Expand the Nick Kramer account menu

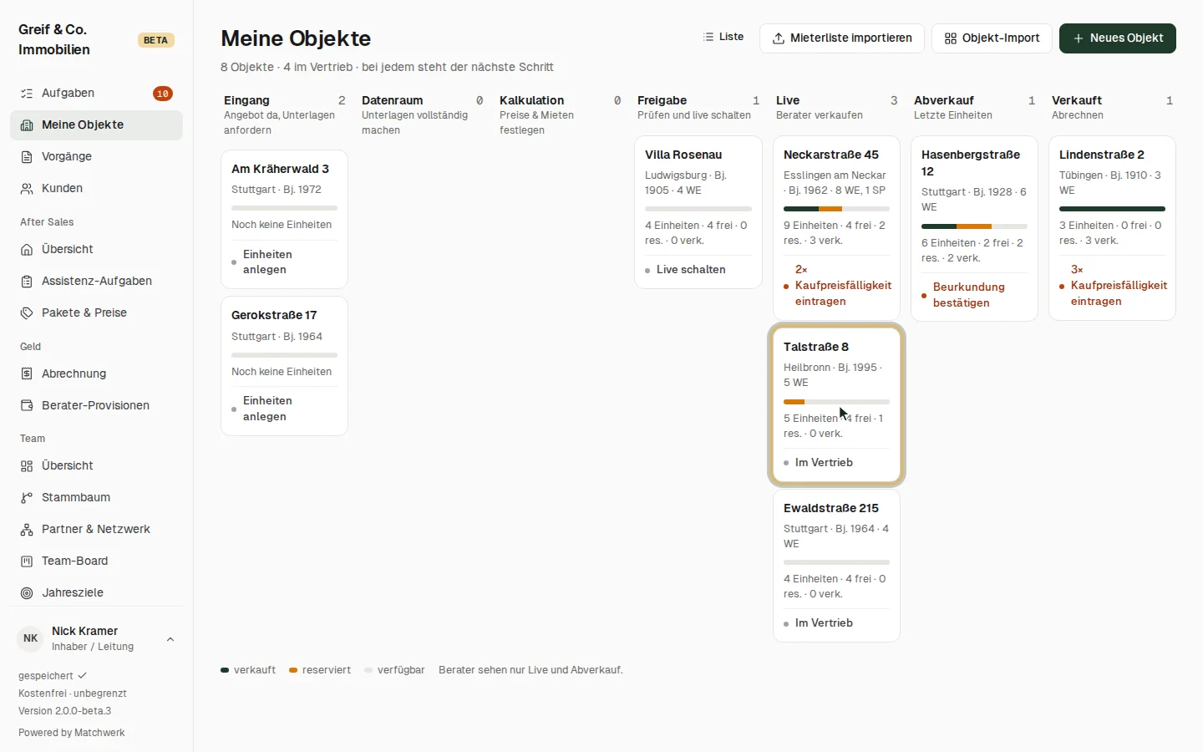170,640
